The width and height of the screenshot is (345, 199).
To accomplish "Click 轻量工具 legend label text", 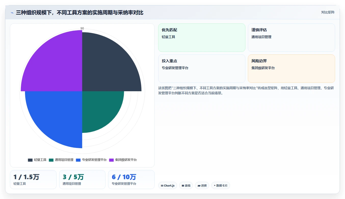I will [x=40, y=160].
